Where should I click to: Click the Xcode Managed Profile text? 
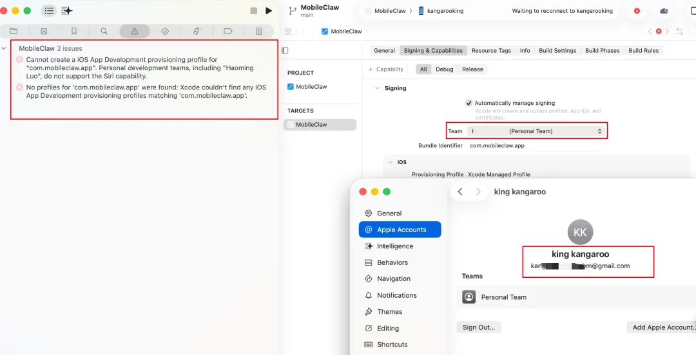[x=499, y=175]
